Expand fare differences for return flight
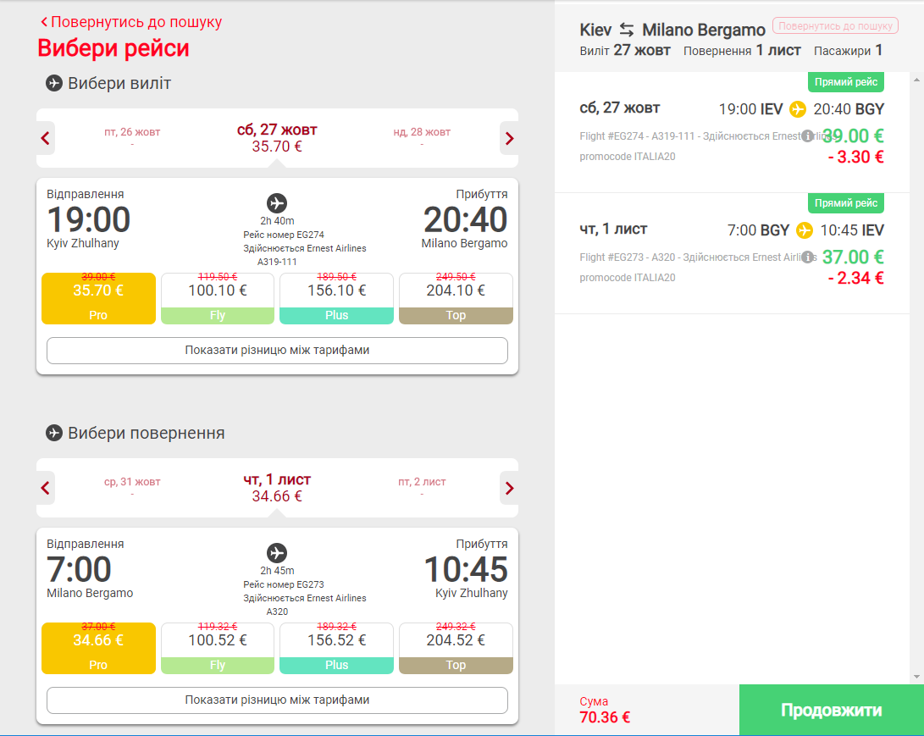The image size is (924, 736). [277, 700]
